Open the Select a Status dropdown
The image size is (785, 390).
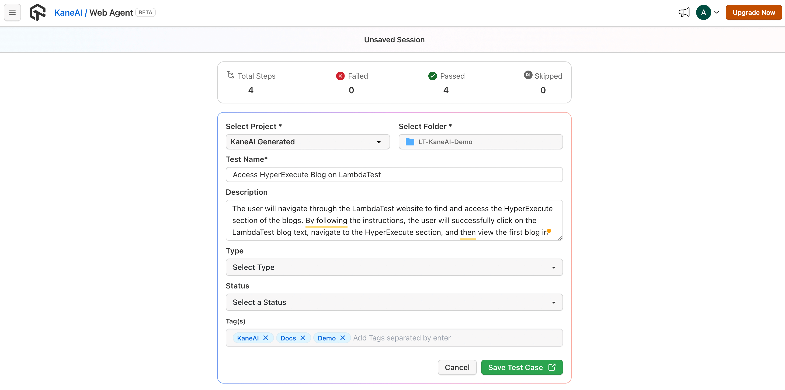pyautogui.click(x=394, y=302)
